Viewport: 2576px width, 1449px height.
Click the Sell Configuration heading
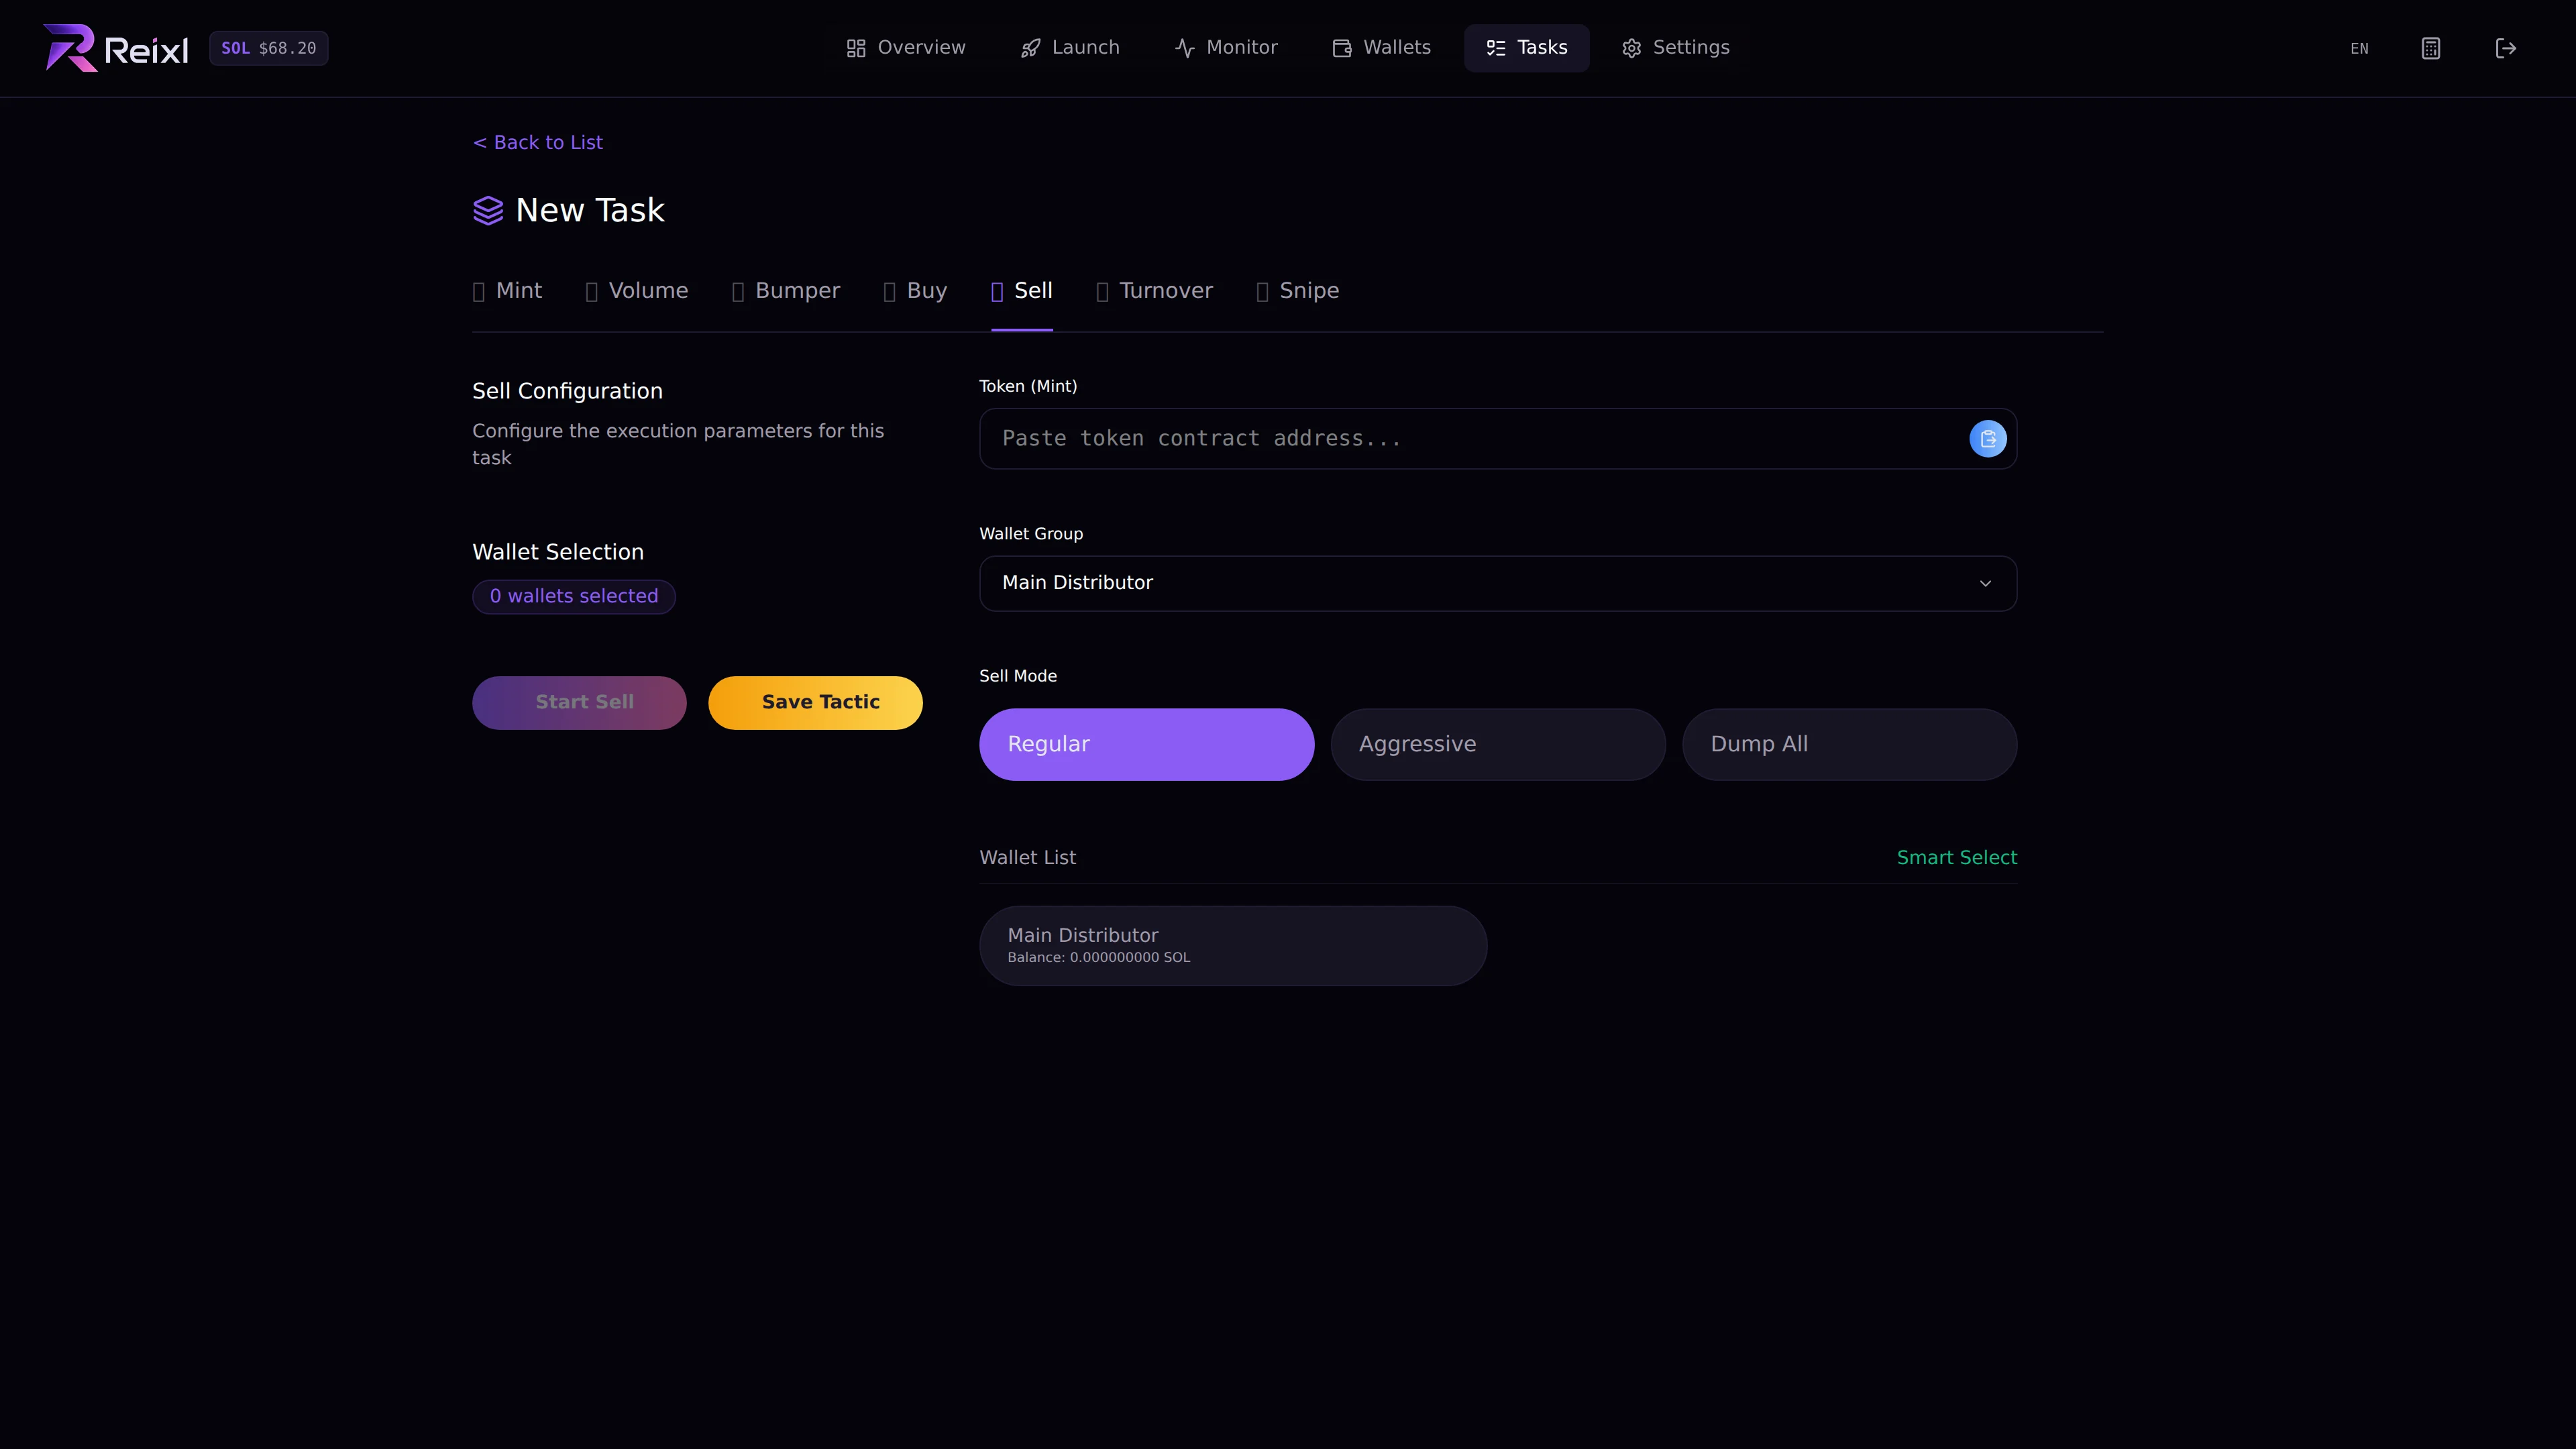(x=567, y=392)
